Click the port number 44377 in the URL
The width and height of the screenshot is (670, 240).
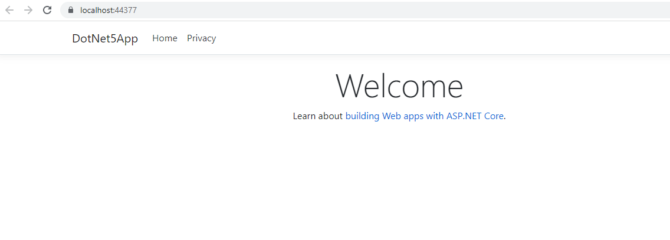point(126,10)
